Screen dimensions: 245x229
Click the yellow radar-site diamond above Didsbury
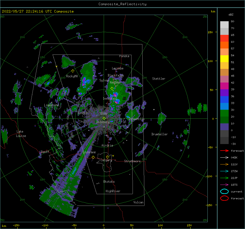[104, 118]
